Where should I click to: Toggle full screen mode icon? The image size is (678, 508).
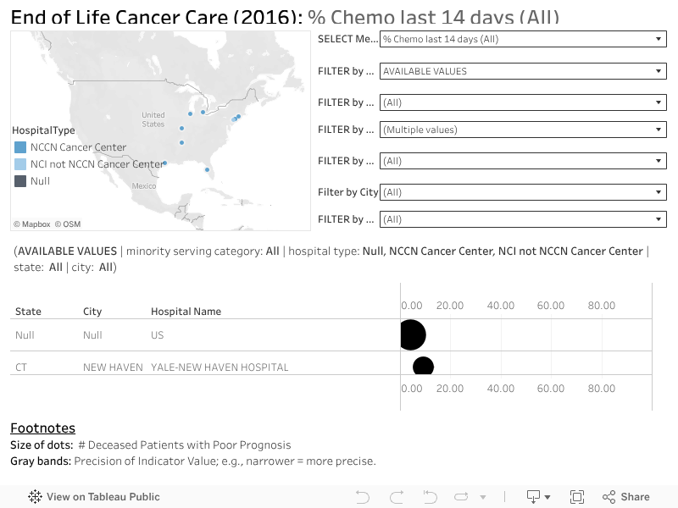point(577,496)
